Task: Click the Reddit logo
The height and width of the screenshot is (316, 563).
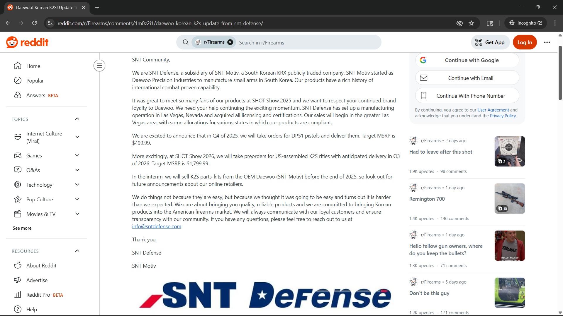Action: coord(27,42)
